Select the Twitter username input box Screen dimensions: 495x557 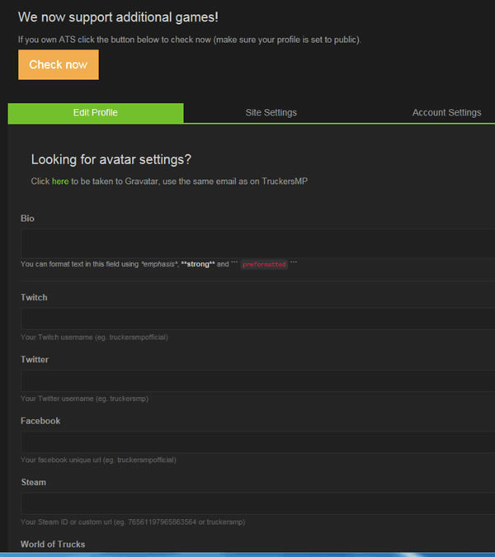click(x=257, y=381)
